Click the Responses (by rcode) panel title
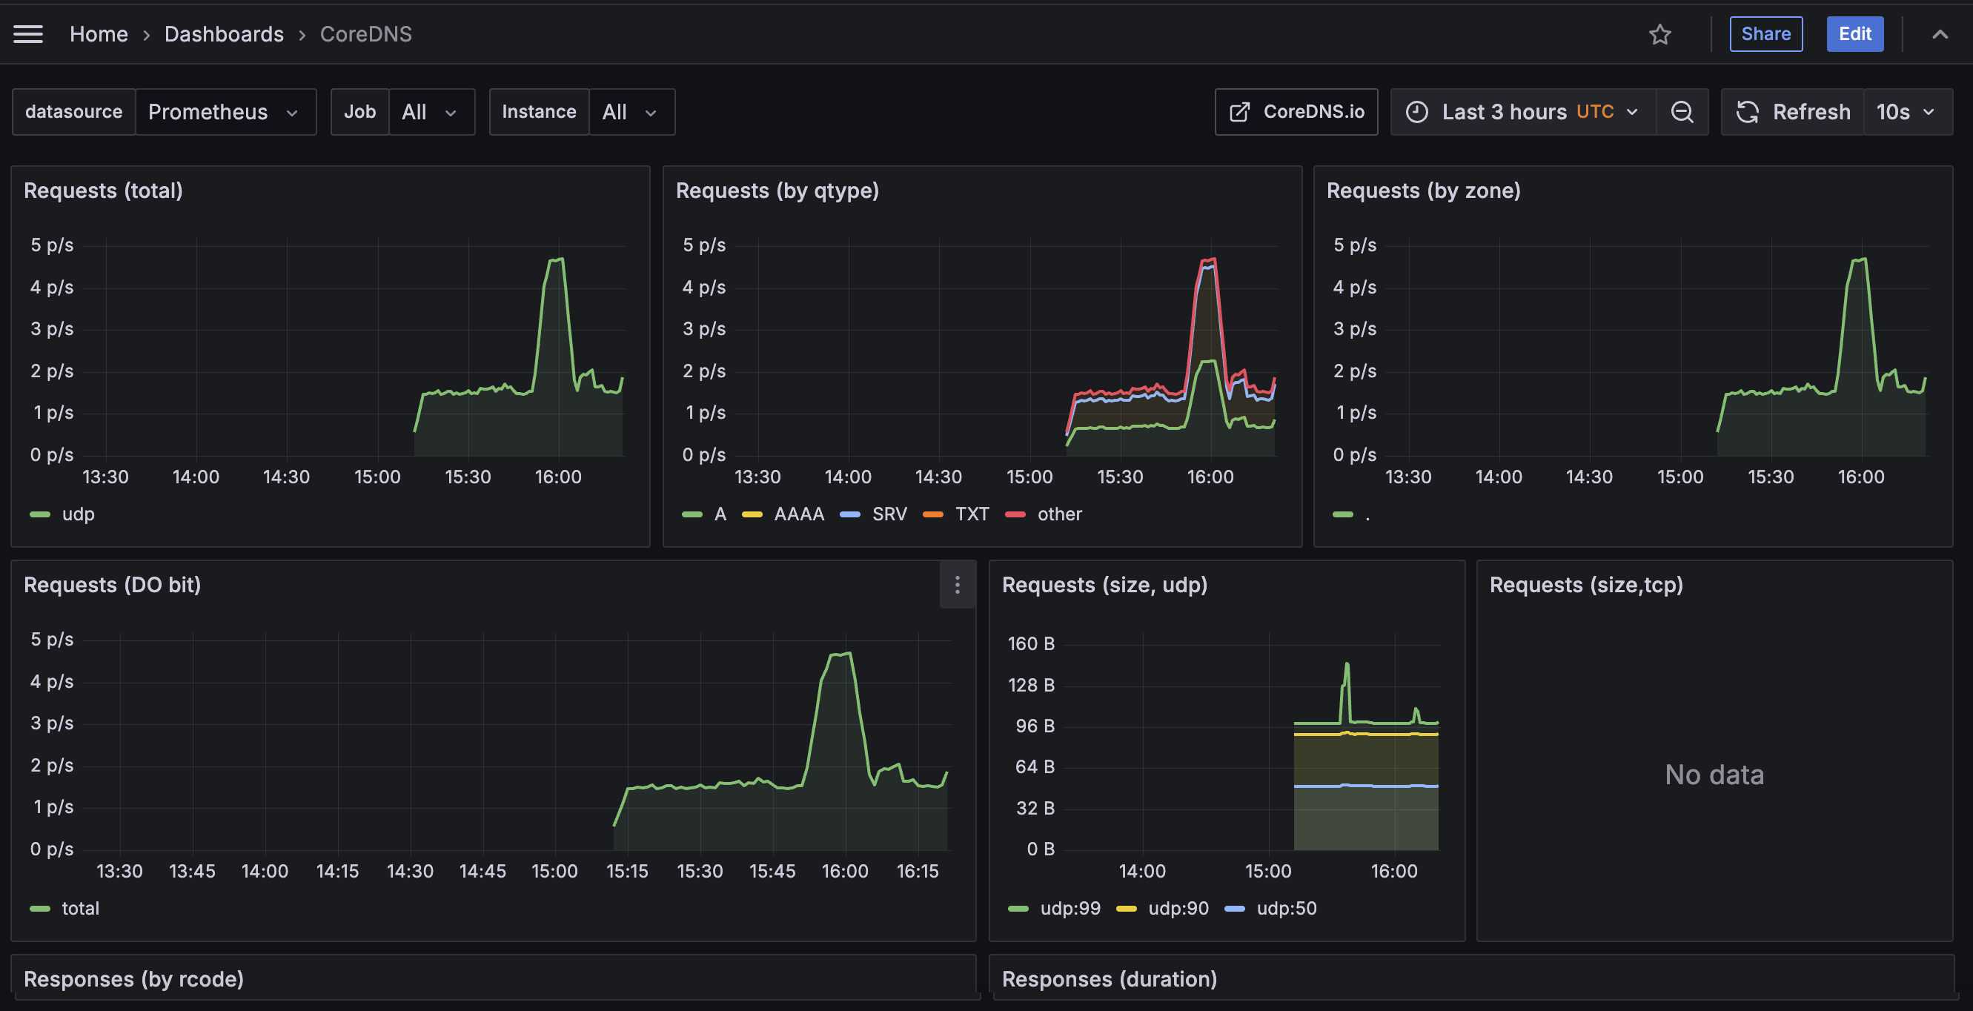The width and height of the screenshot is (1973, 1011). 134,980
